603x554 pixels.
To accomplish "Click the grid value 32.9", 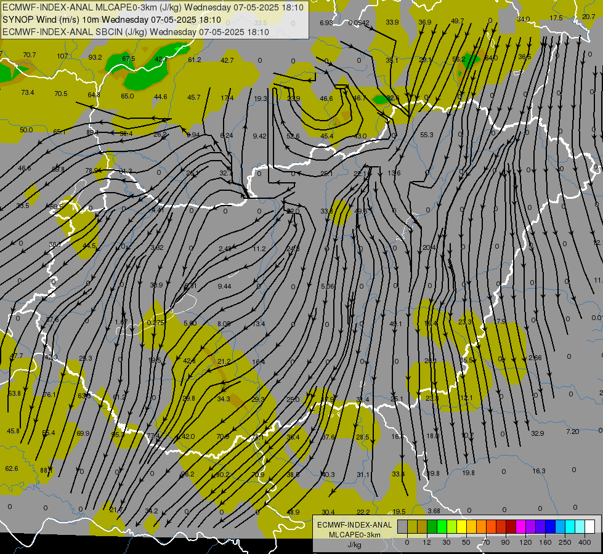I will [x=537, y=433].
